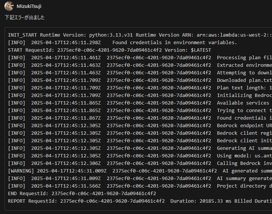Viewport: 272px width, 214px height.
Task: Click the 'Bedrock endpoint' log line
Action: 140,126
